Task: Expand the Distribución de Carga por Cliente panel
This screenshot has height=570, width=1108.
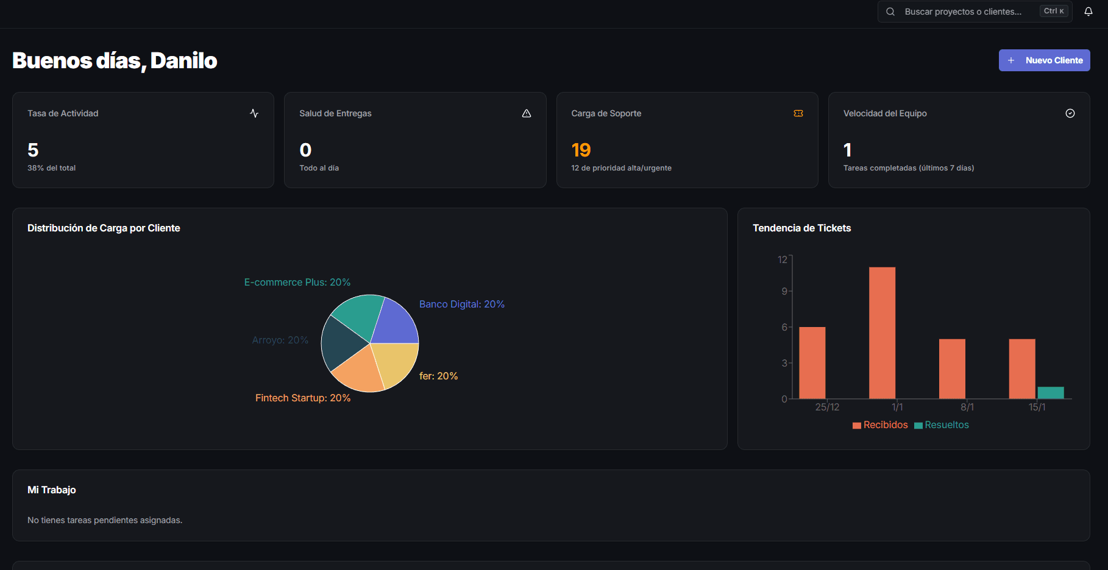Action: tap(104, 228)
